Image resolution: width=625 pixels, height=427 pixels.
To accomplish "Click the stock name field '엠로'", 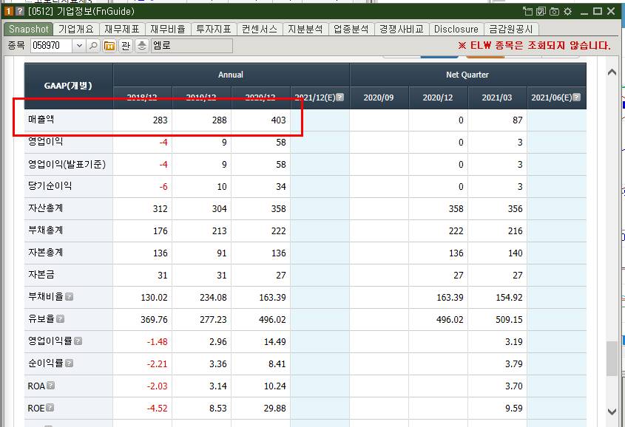I will (192, 46).
